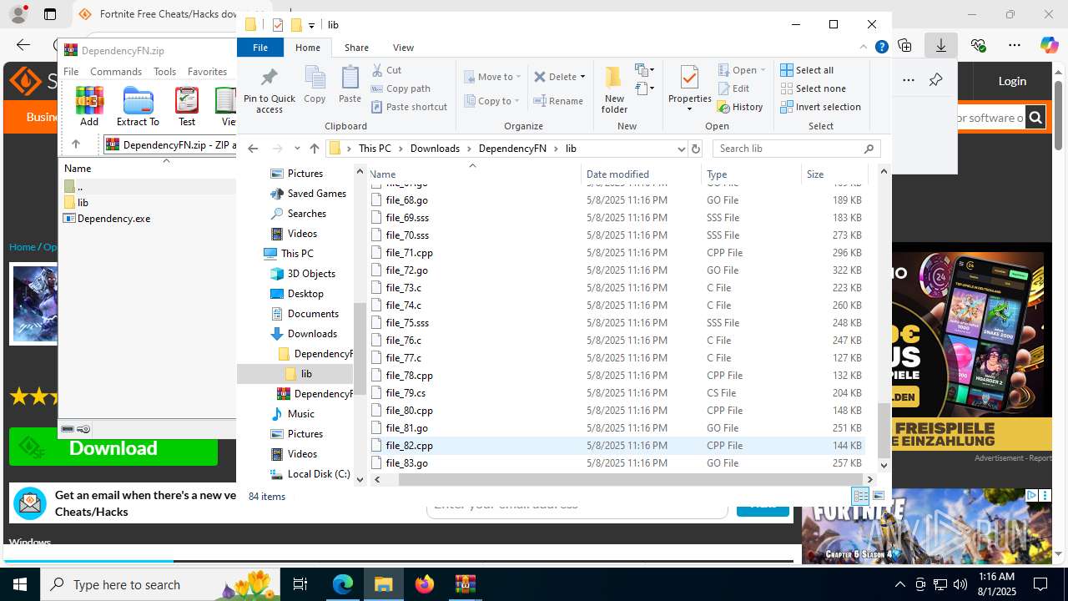Screen dimensions: 1068x601
Task: Open the Move to dropdown
Action: point(492,77)
